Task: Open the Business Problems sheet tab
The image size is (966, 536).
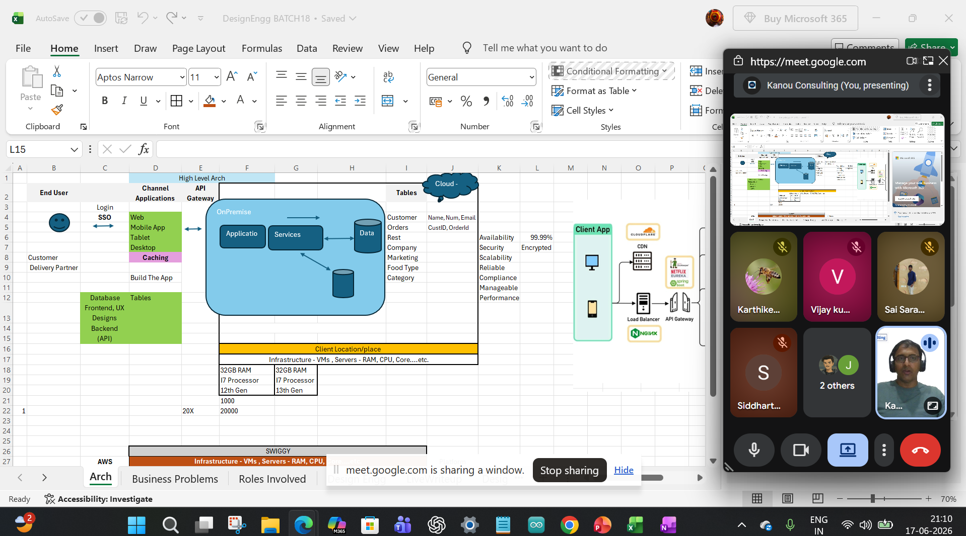Action: pyautogui.click(x=175, y=479)
